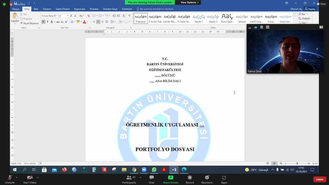Open the font size dropdown
The image size is (329, 185).
pyautogui.click(x=67, y=16)
